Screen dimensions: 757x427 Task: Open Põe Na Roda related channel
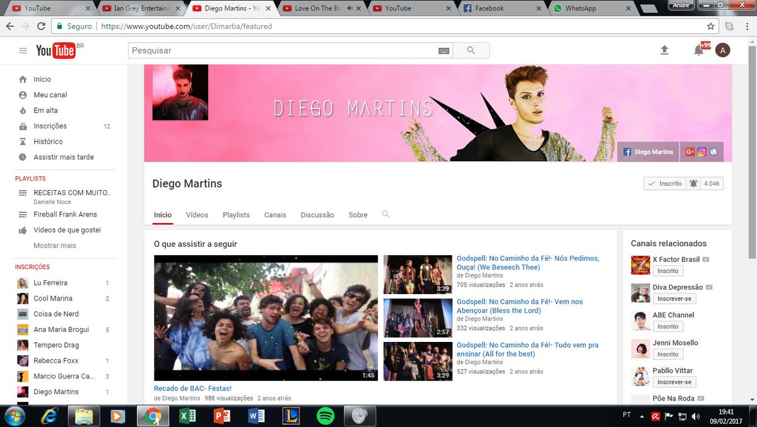pyautogui.click(x=674, y=399)
